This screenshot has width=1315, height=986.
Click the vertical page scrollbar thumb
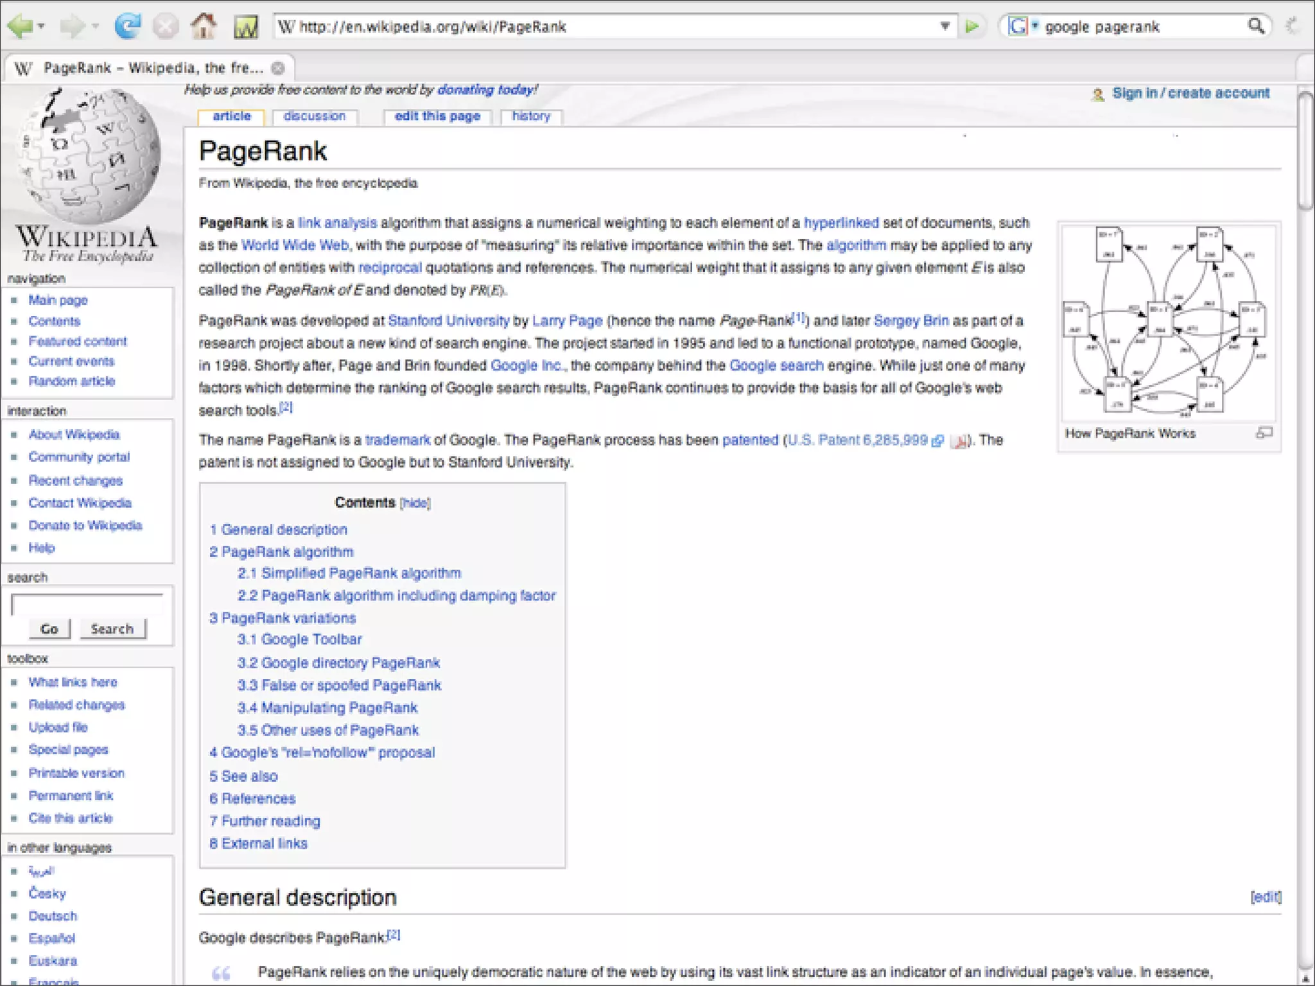[x=1305, y=151]
